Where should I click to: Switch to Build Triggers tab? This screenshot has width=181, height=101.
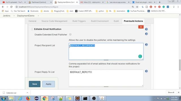click(x=79, y=21)
